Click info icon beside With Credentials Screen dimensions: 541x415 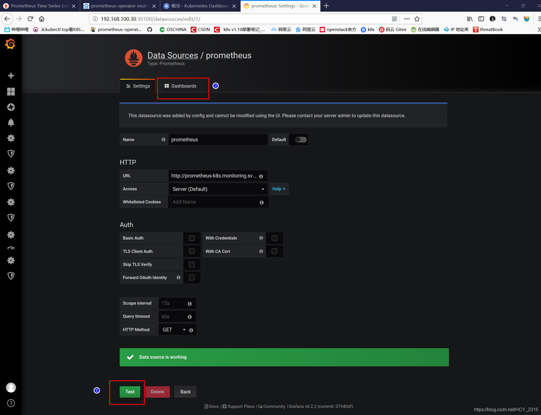click(261, 238)
